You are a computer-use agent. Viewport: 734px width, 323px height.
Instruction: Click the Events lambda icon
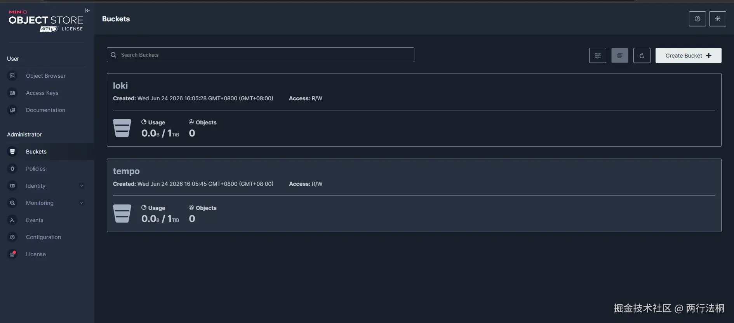click(12, 220)
